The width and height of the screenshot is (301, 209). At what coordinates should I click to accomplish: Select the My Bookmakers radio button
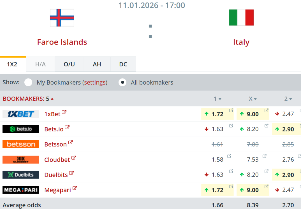coord(28,82)
